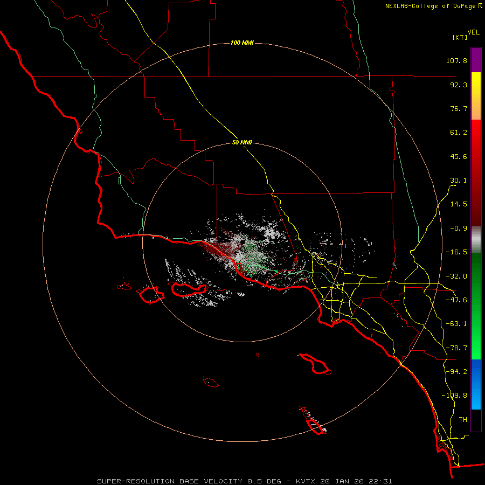Viewport: 485px width, 485px height.
Task: Click the purple segment of velocity color bar
Action: (x=476, y=60)
